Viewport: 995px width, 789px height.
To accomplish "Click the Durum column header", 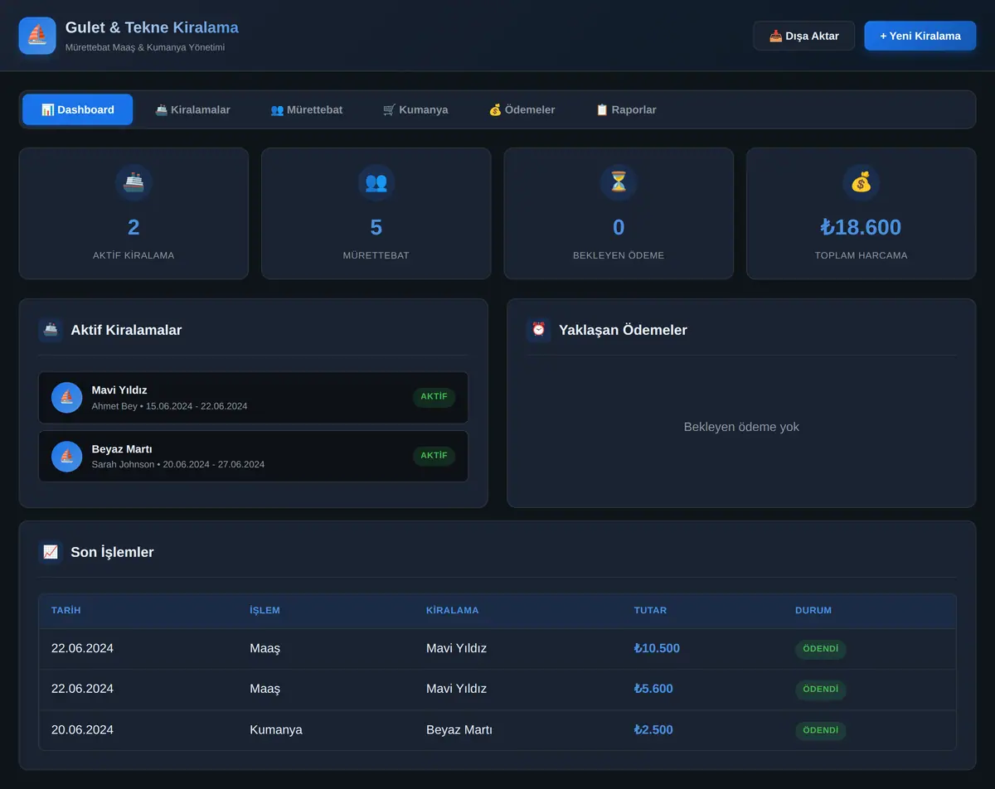I will point(813,611).
